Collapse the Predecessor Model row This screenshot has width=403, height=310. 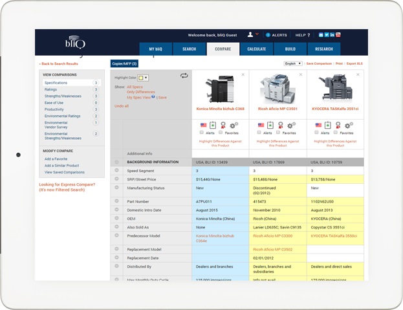pyautogui.click(x=116, y=235)
